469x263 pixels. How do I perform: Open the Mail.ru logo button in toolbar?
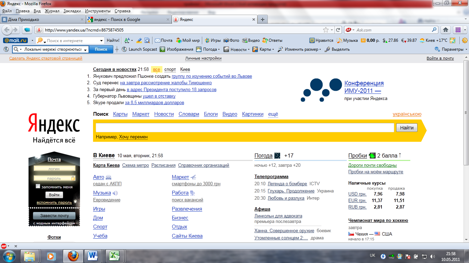pyautogui.click(x=15, y=40)
